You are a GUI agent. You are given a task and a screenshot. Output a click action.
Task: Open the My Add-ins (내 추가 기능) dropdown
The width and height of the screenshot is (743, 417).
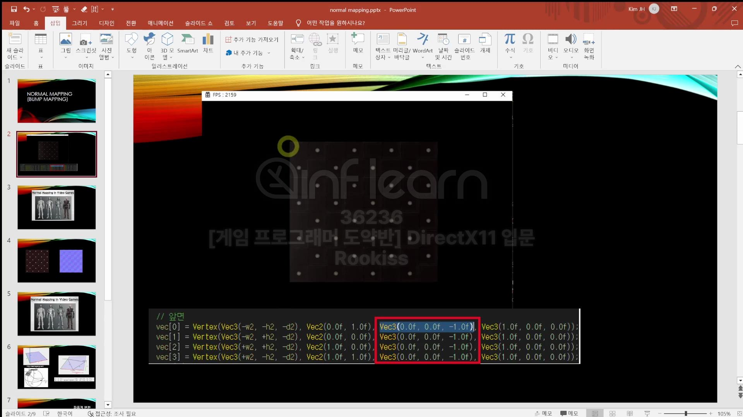(269, 53)
